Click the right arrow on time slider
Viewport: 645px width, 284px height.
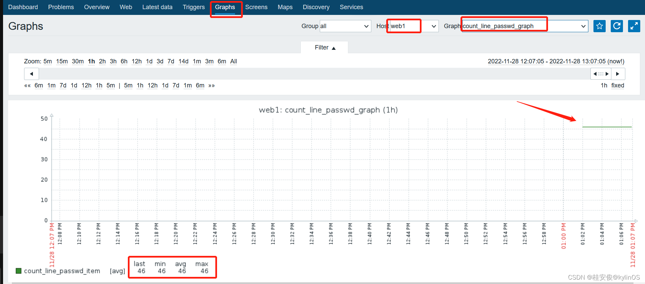[x=618, y=74]
